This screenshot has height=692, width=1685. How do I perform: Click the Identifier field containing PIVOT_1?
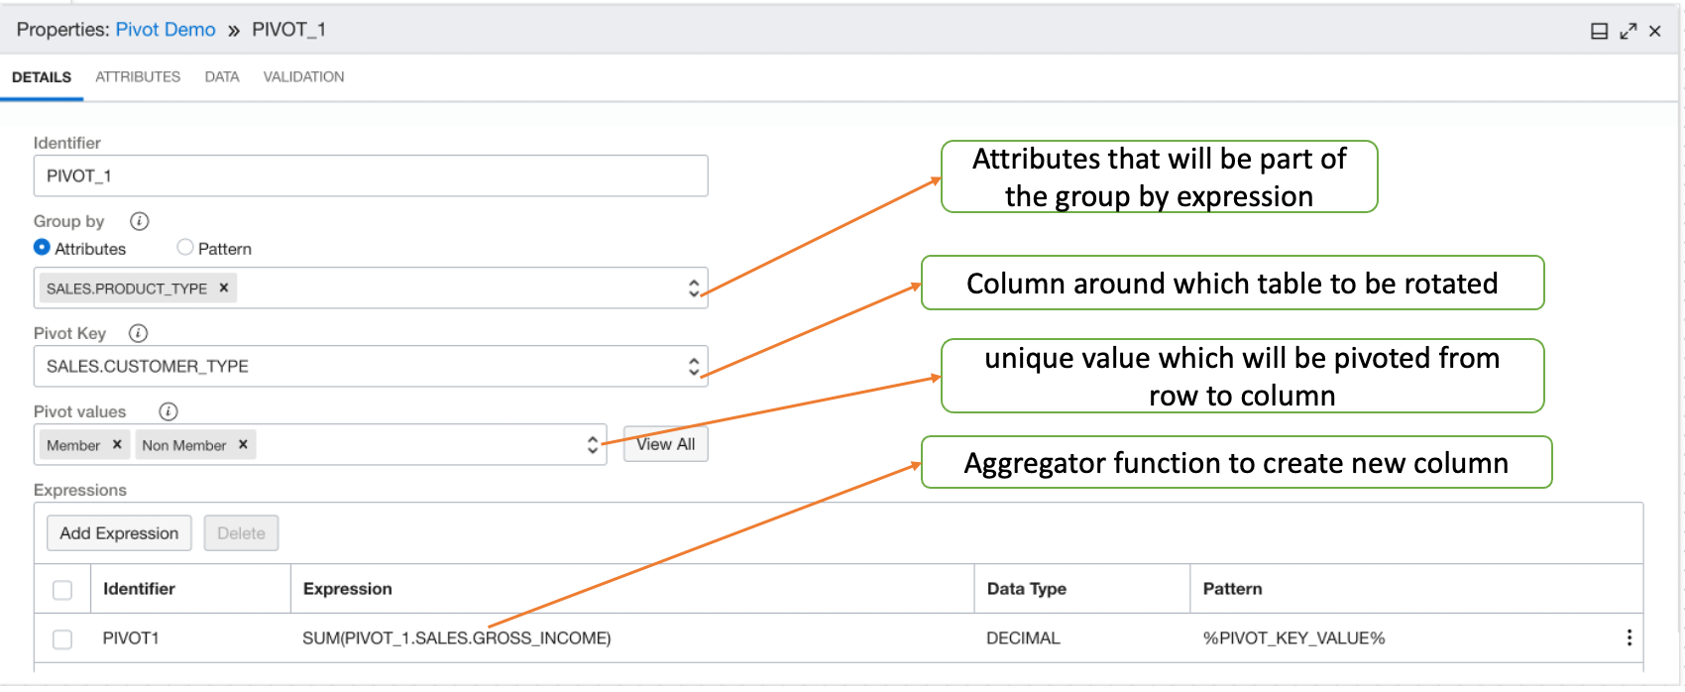371,175
